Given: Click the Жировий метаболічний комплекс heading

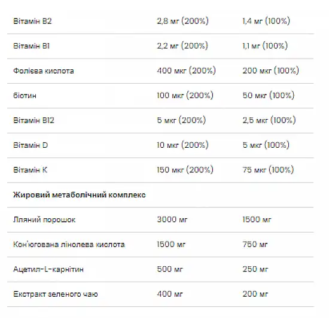Looking at the screenshot, I should [80, 195].
